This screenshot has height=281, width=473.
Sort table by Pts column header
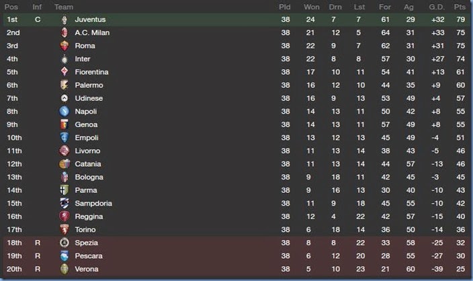pos(460,7)
